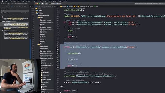Screen dimensions: 165x93
Task: Open the Debug menu
Action: click(45, 1)
